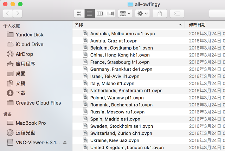Open AirDrop in the sidebar
This screenshot has height=151, width=225.
(x=20, y=54)
